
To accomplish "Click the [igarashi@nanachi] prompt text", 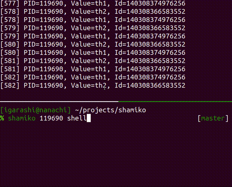I will coord(36,110).
